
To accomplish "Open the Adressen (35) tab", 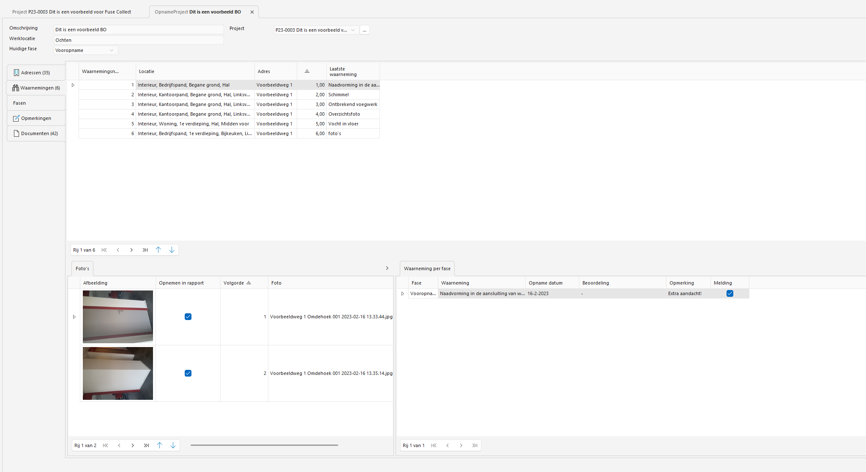I will [36, 73].
